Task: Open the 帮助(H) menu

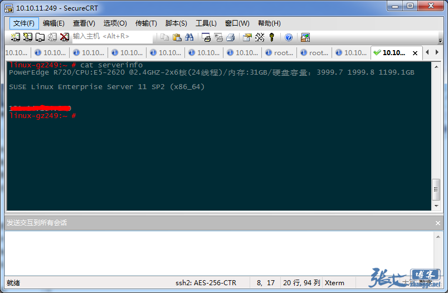Action: (x=269, y=23)
